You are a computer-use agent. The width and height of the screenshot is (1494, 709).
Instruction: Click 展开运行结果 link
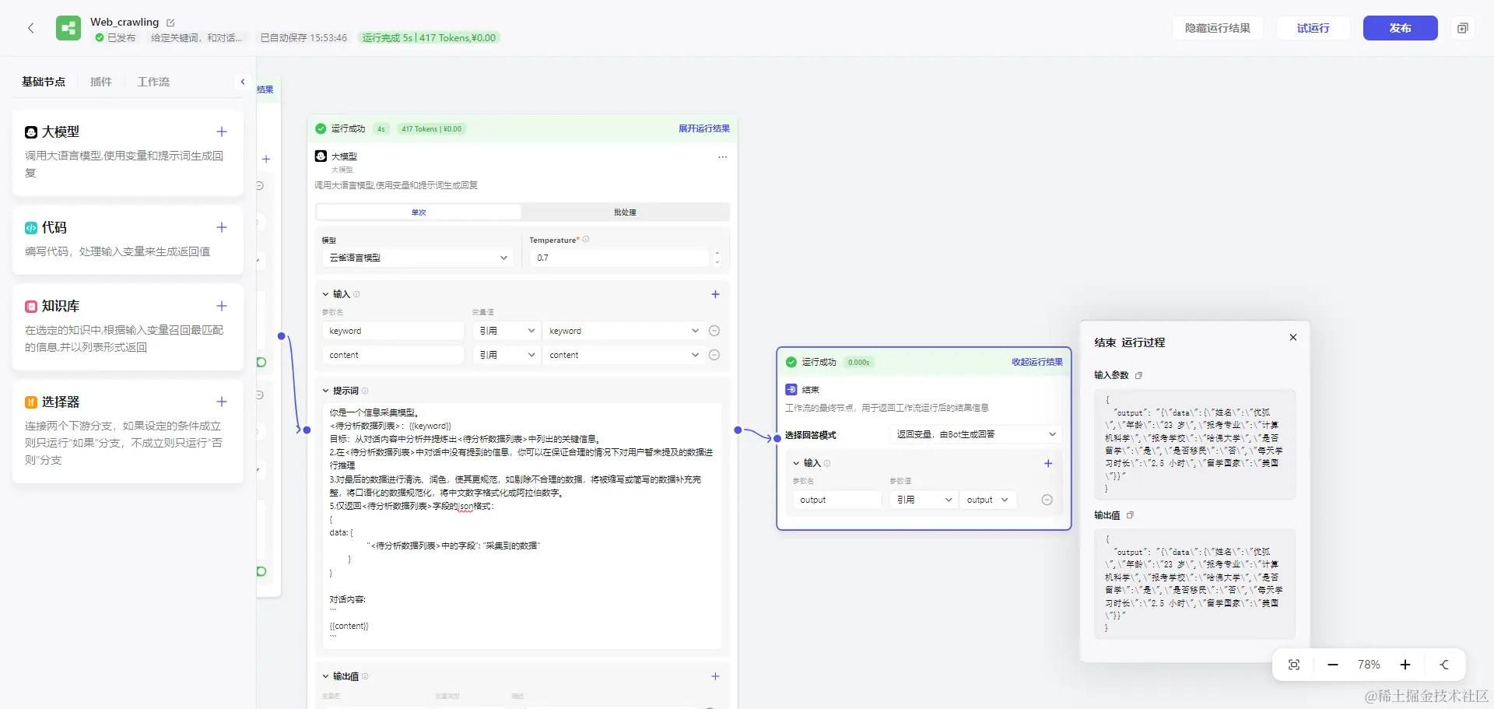704,128
